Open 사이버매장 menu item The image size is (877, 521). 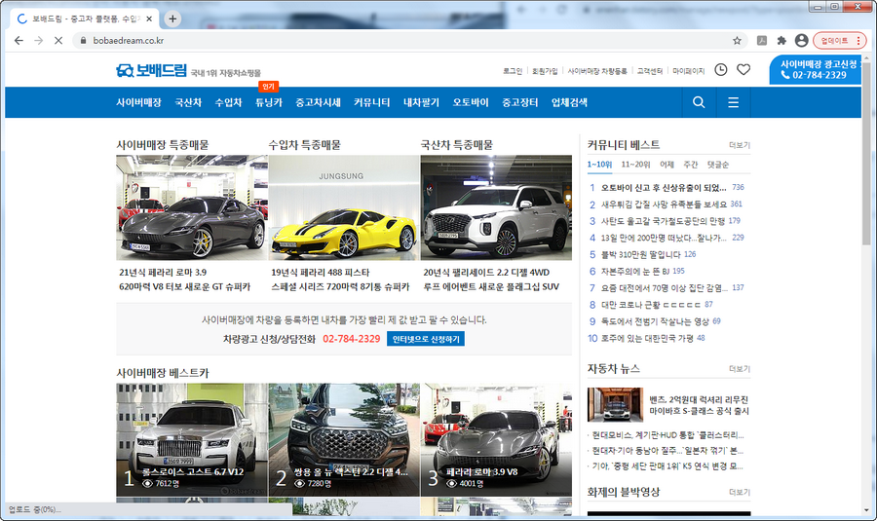138,102
